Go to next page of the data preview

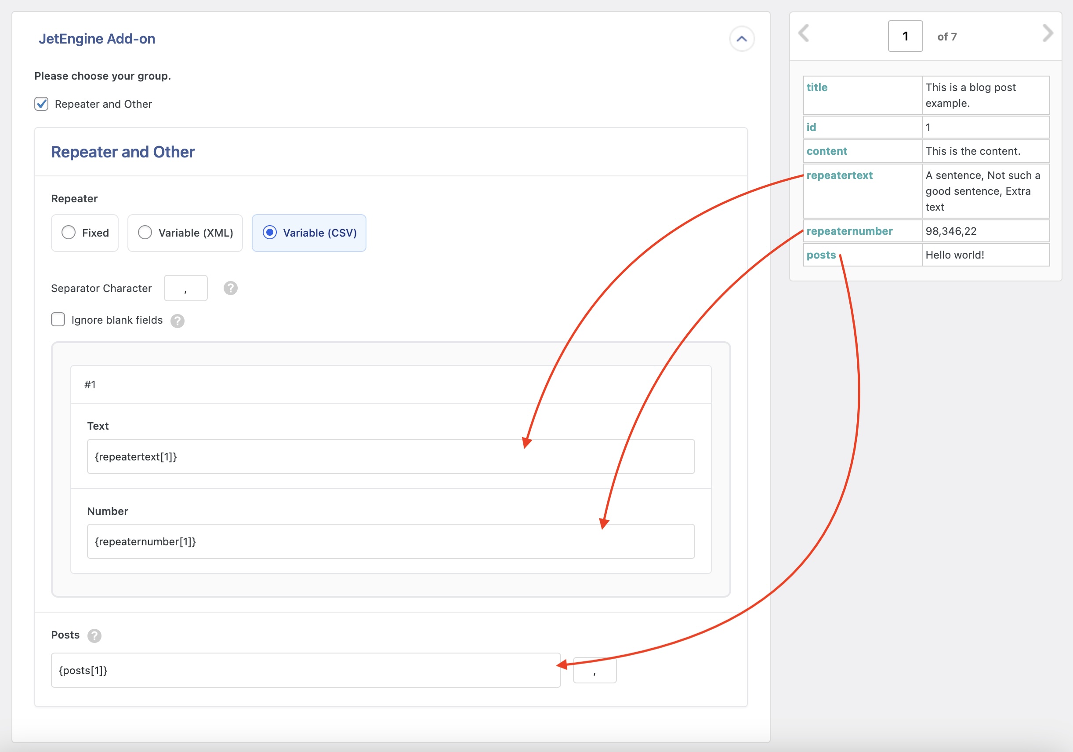tap(1048, 33)
